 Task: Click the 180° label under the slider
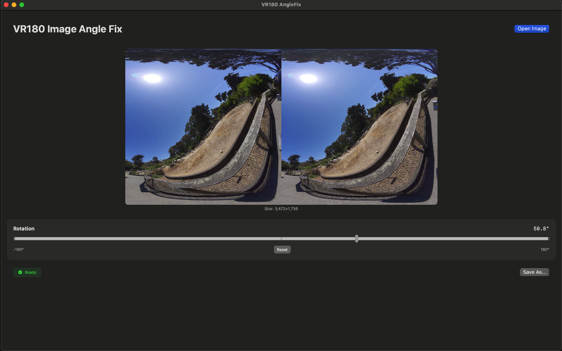coord(544,249)
